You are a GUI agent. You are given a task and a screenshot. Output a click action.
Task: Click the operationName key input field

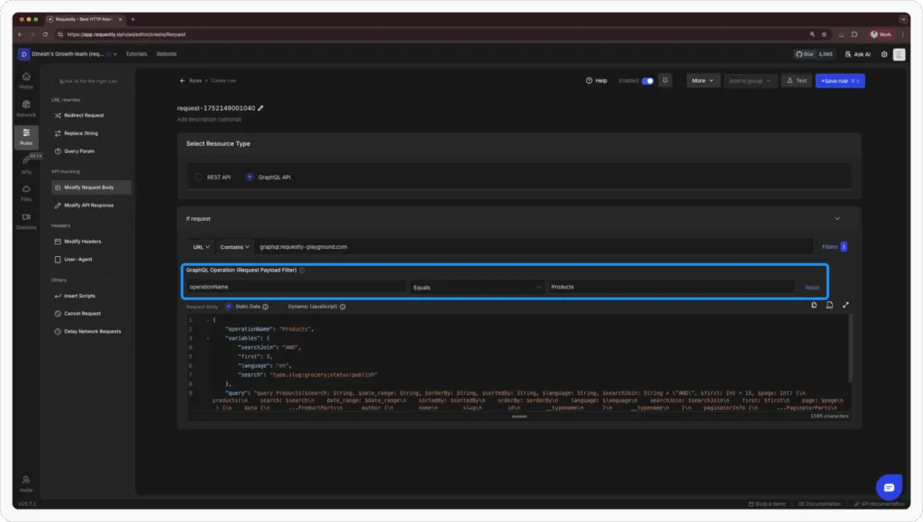(x=296, y=288)
